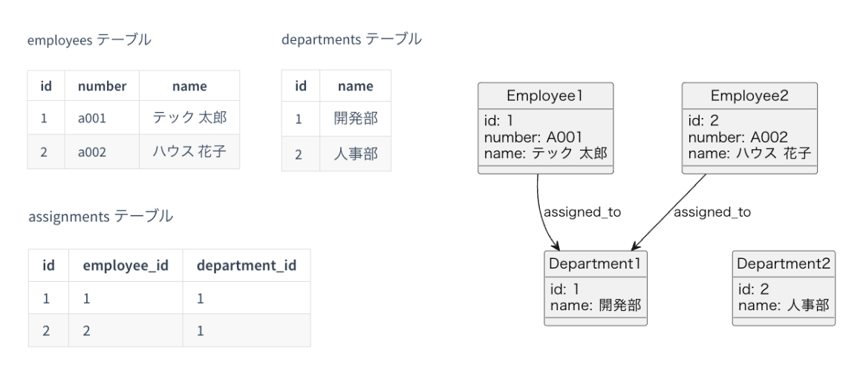
Task: Click 'id: 2' in Employee2 box
Action: click(703, 121)
